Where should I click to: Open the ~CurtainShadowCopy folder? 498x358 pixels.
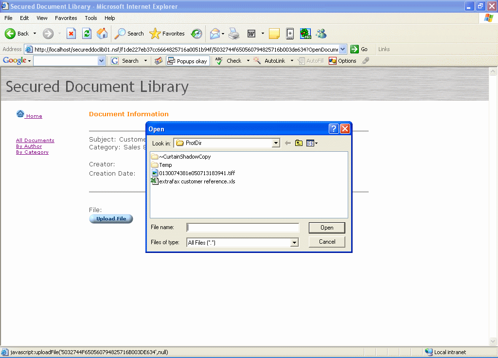pyautogui.click(x=184, y=157)
